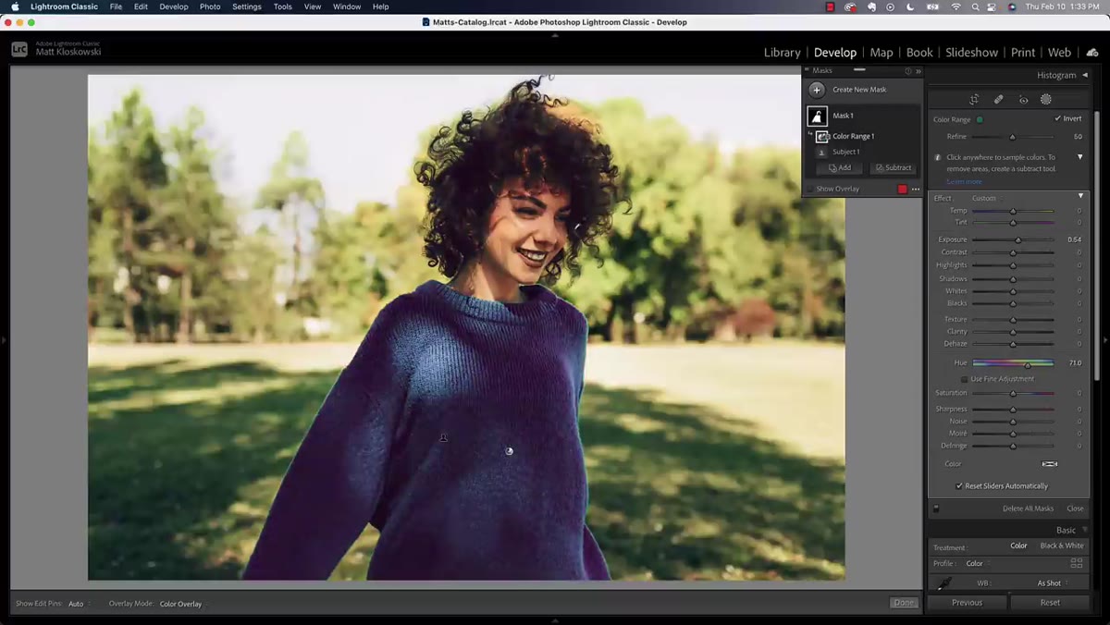
Task: Toggle the Invert checkbox
Action: 1057,118
